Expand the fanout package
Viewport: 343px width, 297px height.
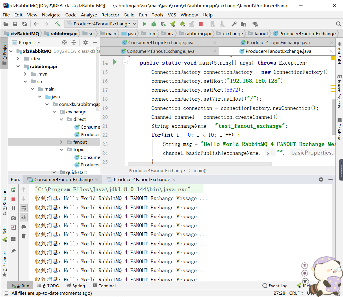tap(62, 142)
